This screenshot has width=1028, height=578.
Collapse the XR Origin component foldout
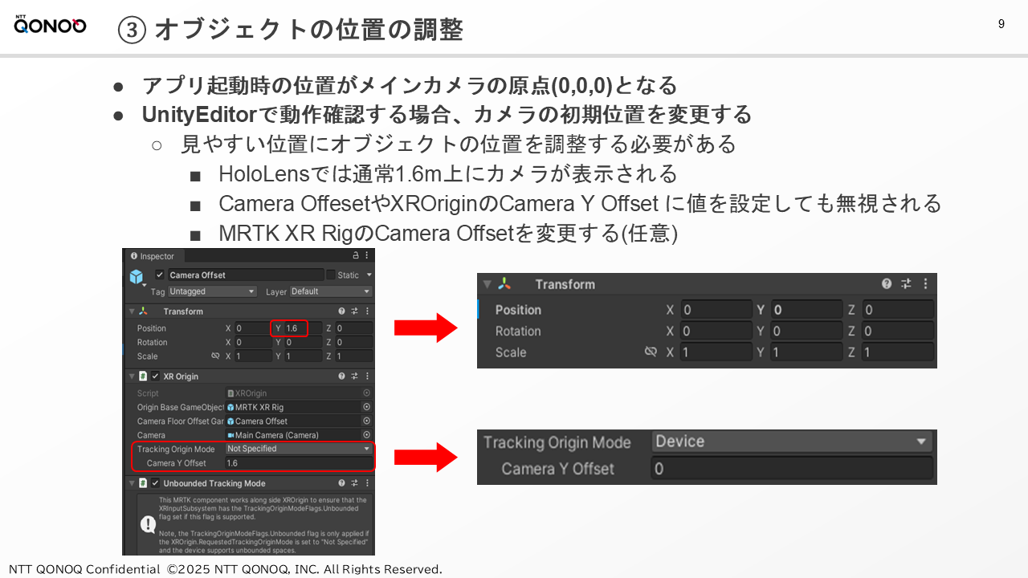[x=131, y=376]
